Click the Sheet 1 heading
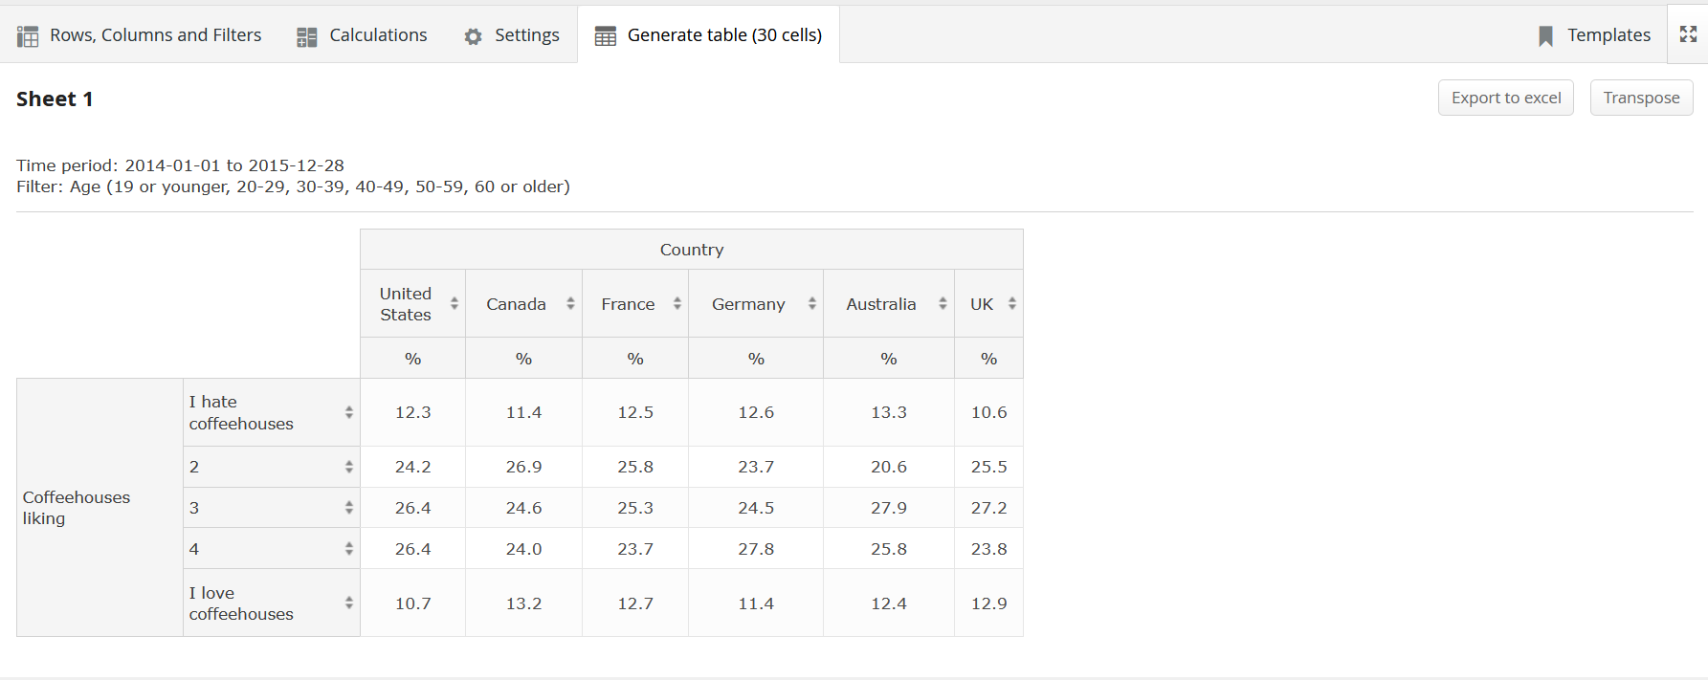Screen dimensions: 1708x680 point(55,99)
